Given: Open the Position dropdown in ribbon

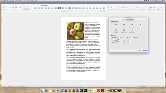Looking at the screenshot, I should pos(120,8).
